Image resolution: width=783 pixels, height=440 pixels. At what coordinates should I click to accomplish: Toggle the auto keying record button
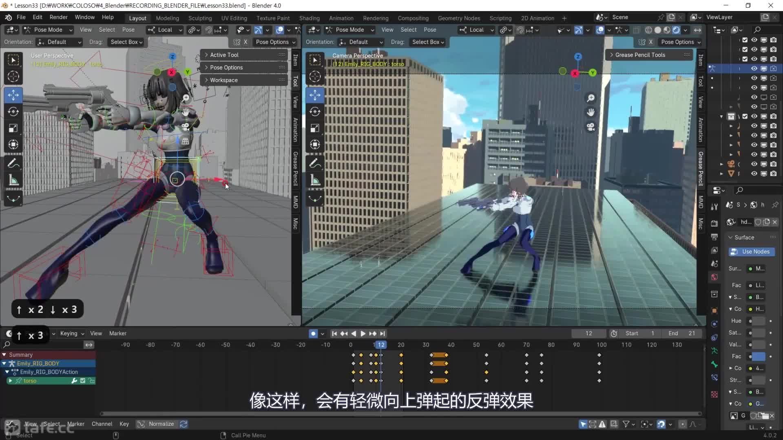pos(313,333)
